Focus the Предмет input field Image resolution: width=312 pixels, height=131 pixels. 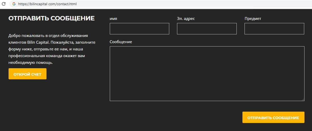(x=274, y=29)
